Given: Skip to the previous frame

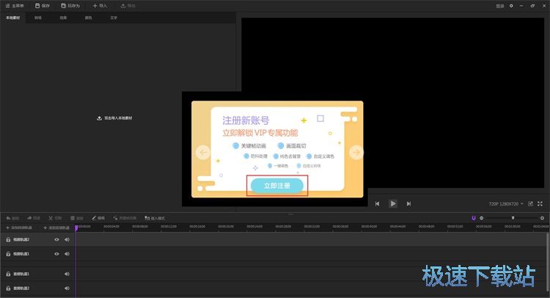Looking at the screenshot, I should [x=377, y=203].
